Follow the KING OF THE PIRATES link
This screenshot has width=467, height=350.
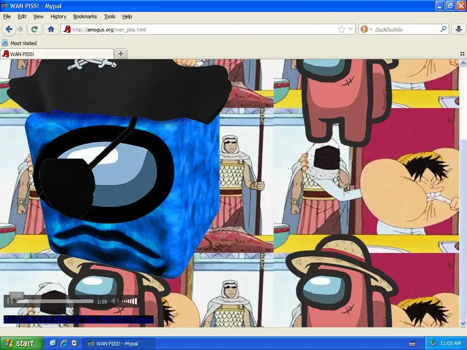click(78, 319)
